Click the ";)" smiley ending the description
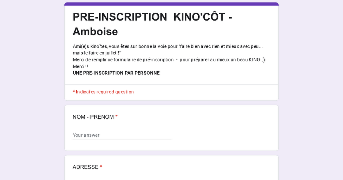Image resolution: width=343 pixels, height=180 pixels. pos(263,60)
